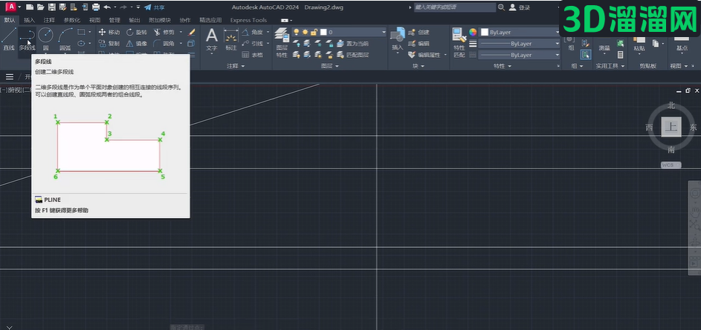
Task: Expand the 实用工具 panel dropdown
Action: pos(610,66)
